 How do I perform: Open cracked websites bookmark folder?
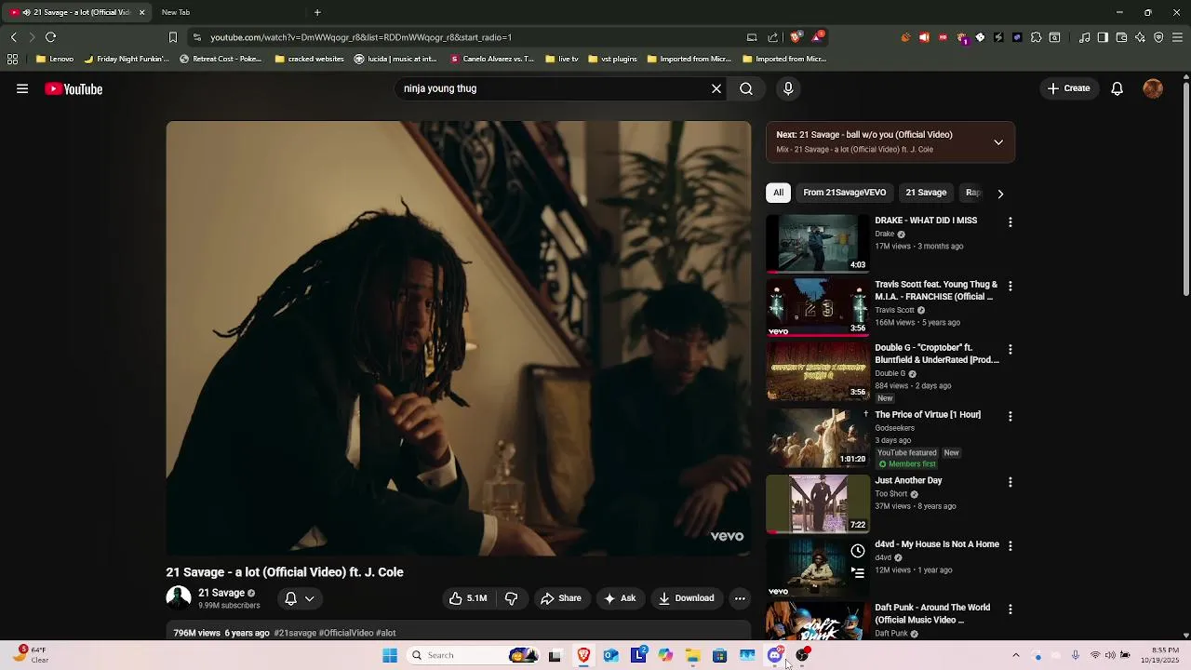(309, 59)
